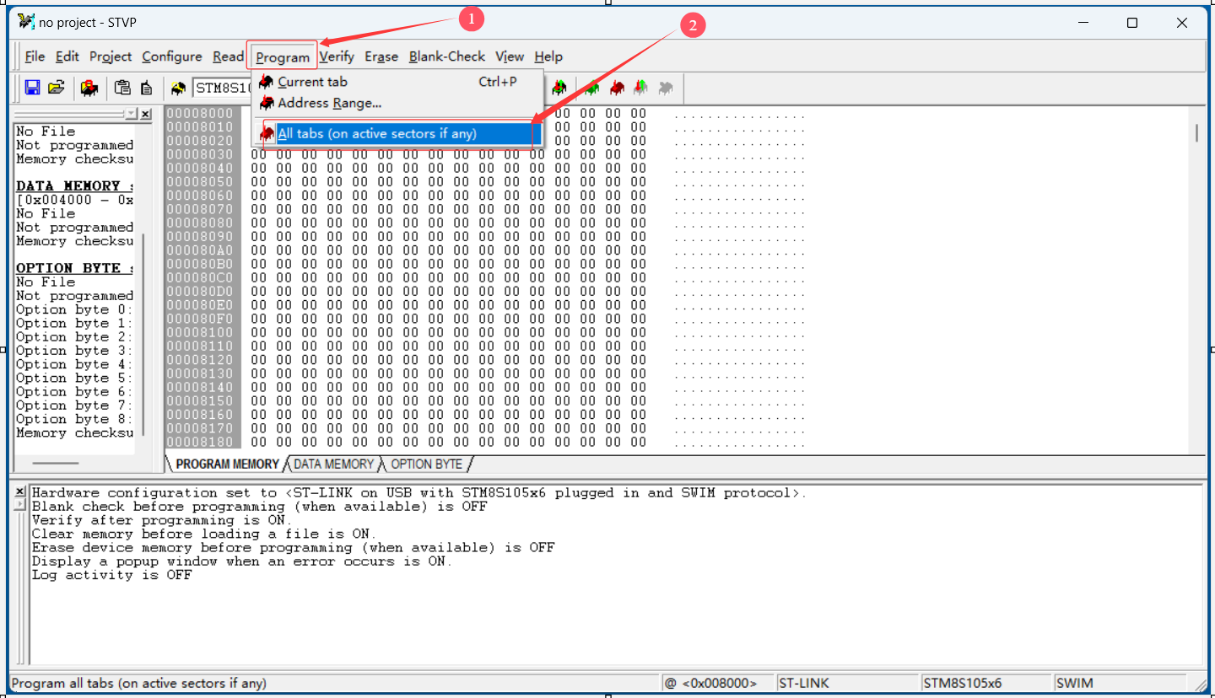Click the OPTION BYTE heading in the left panel
This screenshot has width=1215, height=698.
[x=74, y=268]
